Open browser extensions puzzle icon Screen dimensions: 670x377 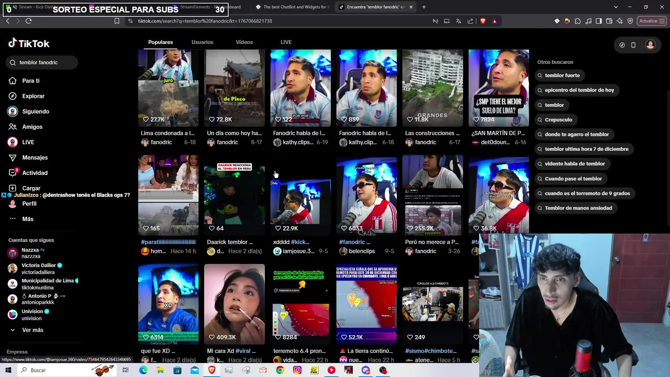[x=577, y=21]
